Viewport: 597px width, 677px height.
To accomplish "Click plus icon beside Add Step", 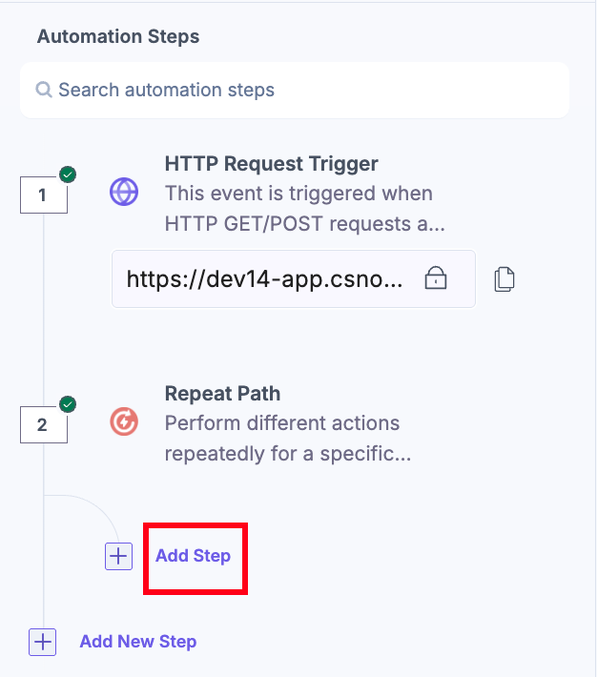I will click(x=118, y=556).
